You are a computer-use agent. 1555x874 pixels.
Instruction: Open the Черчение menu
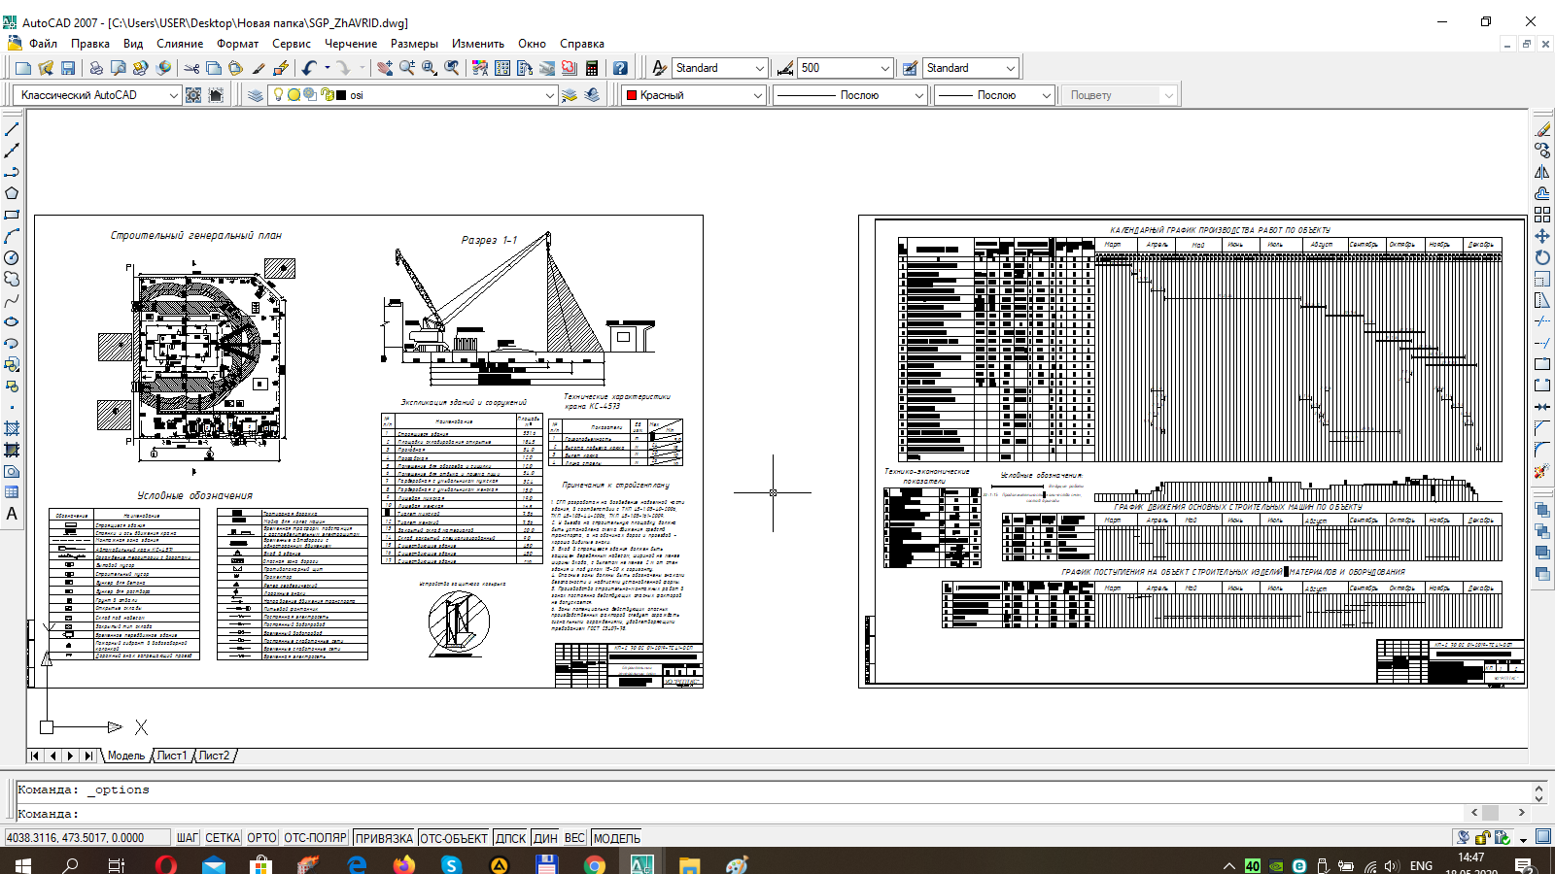351,44
